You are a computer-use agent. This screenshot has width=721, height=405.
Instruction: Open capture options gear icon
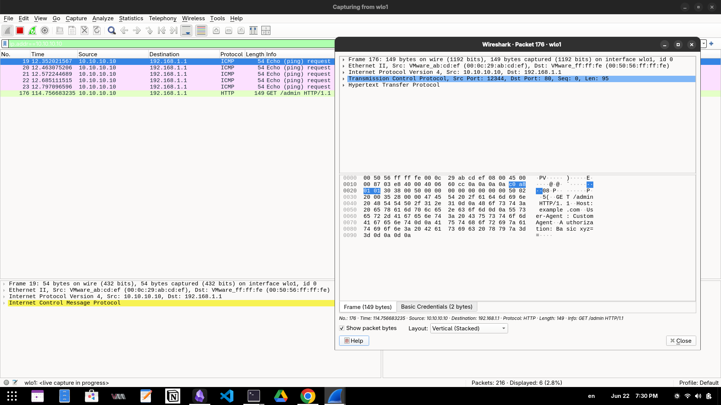(x=45, y=31)
